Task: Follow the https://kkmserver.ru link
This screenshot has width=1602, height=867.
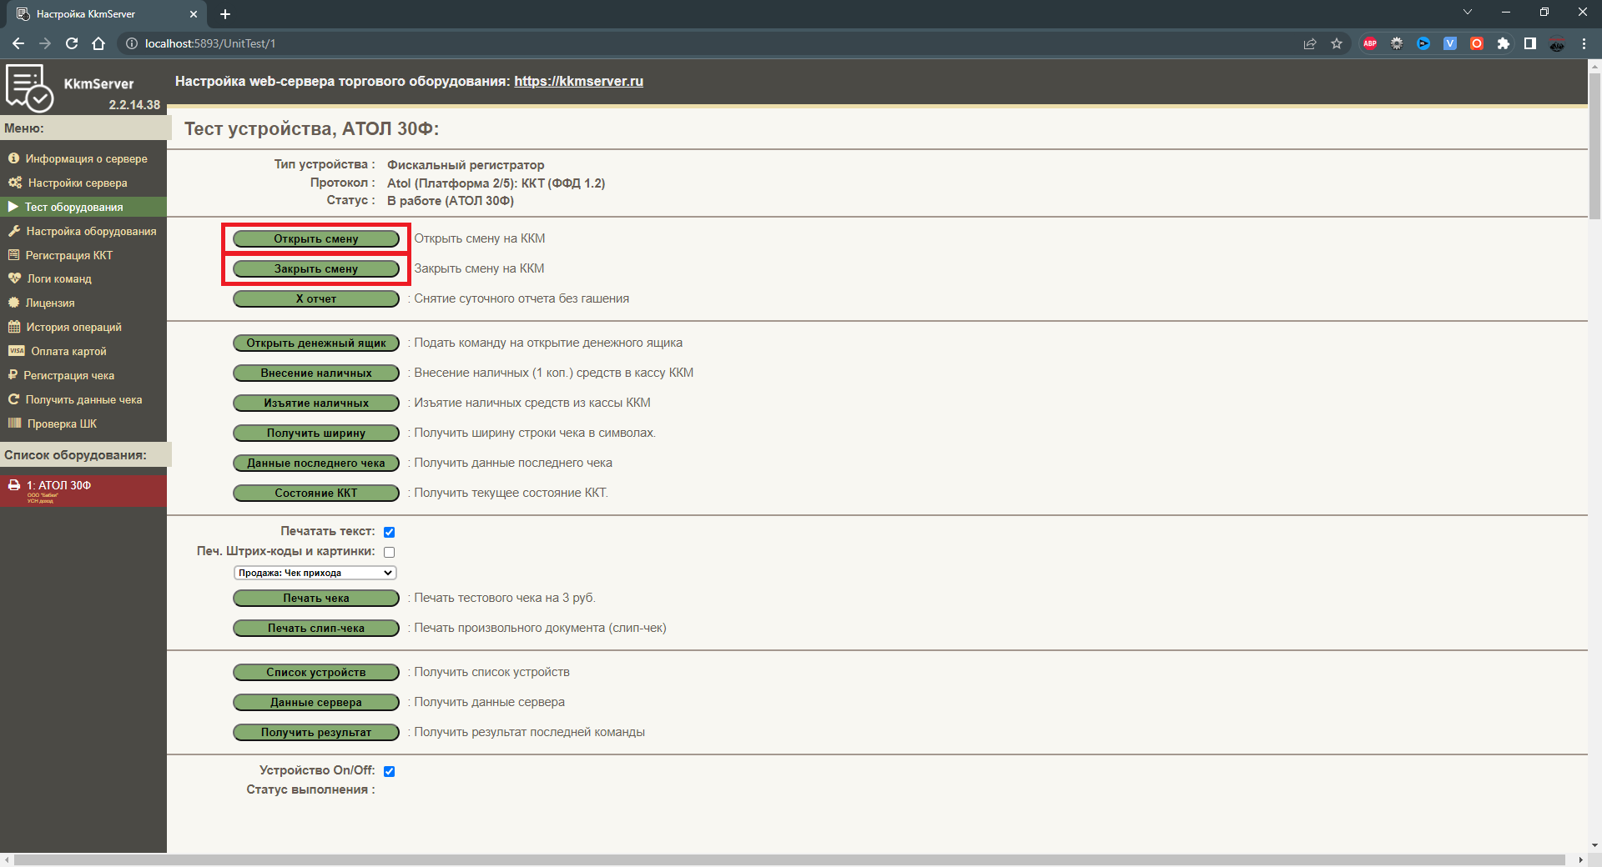Action: tap(578, 81)
